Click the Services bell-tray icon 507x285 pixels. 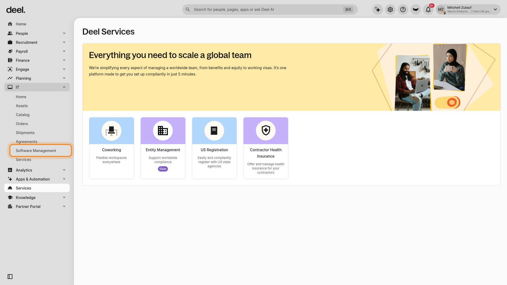point(10,188)
